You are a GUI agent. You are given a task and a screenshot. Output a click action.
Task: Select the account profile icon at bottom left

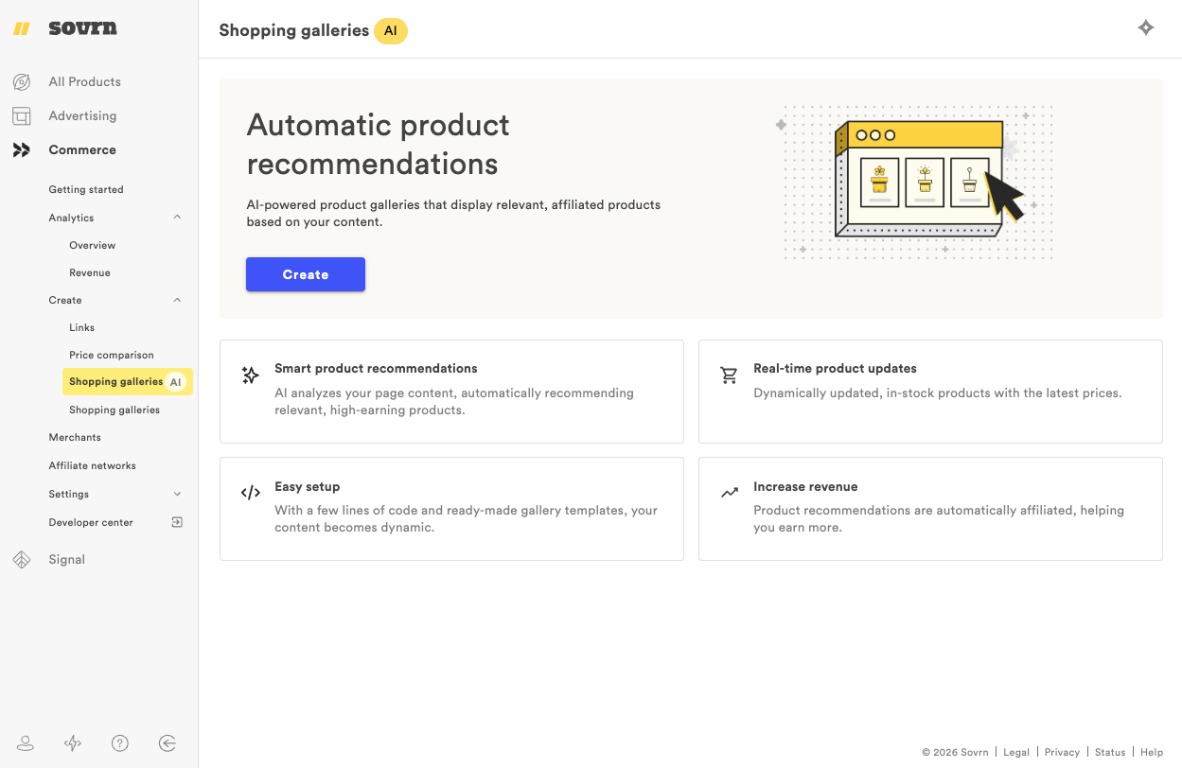26,743
